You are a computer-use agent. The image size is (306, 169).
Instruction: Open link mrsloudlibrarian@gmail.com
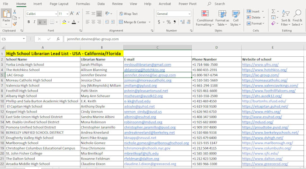click(x=148, y=64)
